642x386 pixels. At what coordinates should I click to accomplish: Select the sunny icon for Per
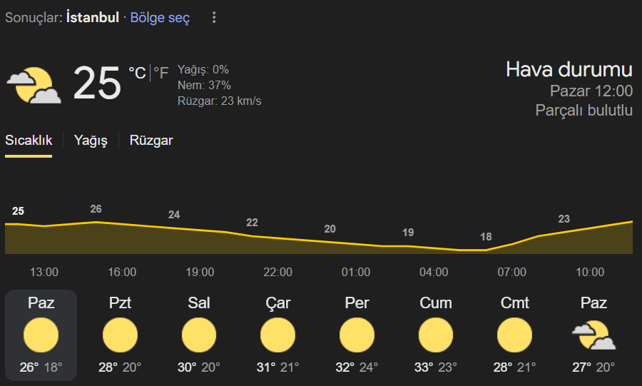(357, 335)
